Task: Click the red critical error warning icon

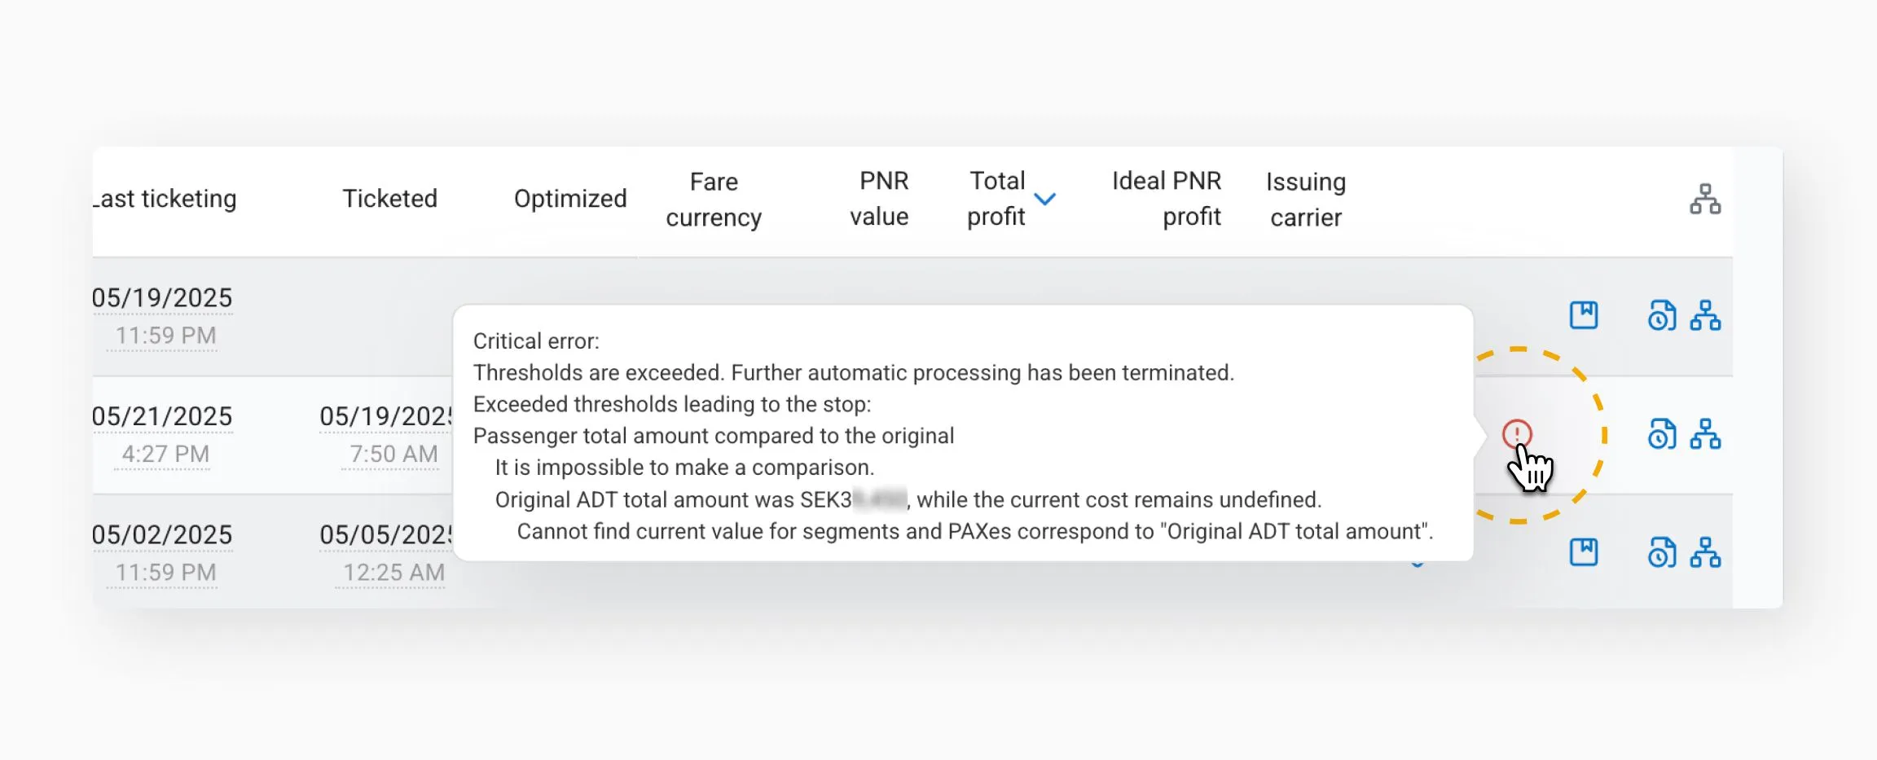Action: (x=1517, y=433)
